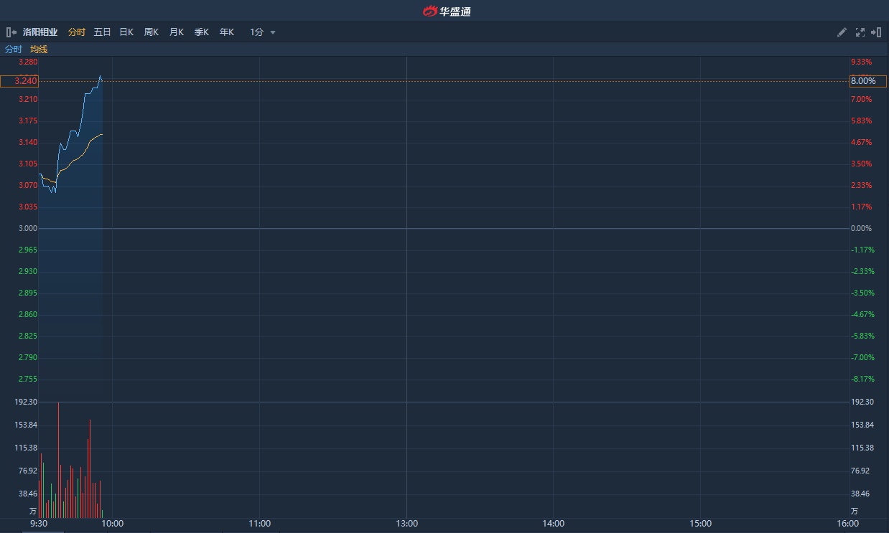Screen dimensions: 889x533
Task: Switch to the 分时 intraday tab
Action: (77, 32)
